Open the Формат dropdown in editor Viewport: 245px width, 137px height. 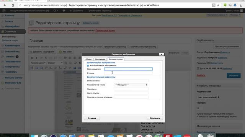55,63
